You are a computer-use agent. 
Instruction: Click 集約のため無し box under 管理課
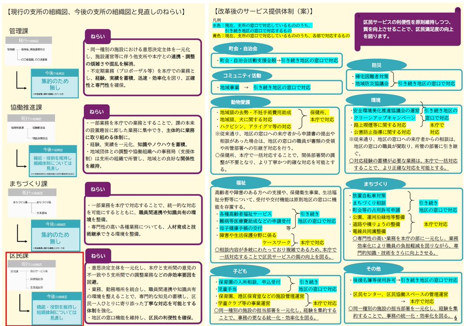(x=55, y=83)
